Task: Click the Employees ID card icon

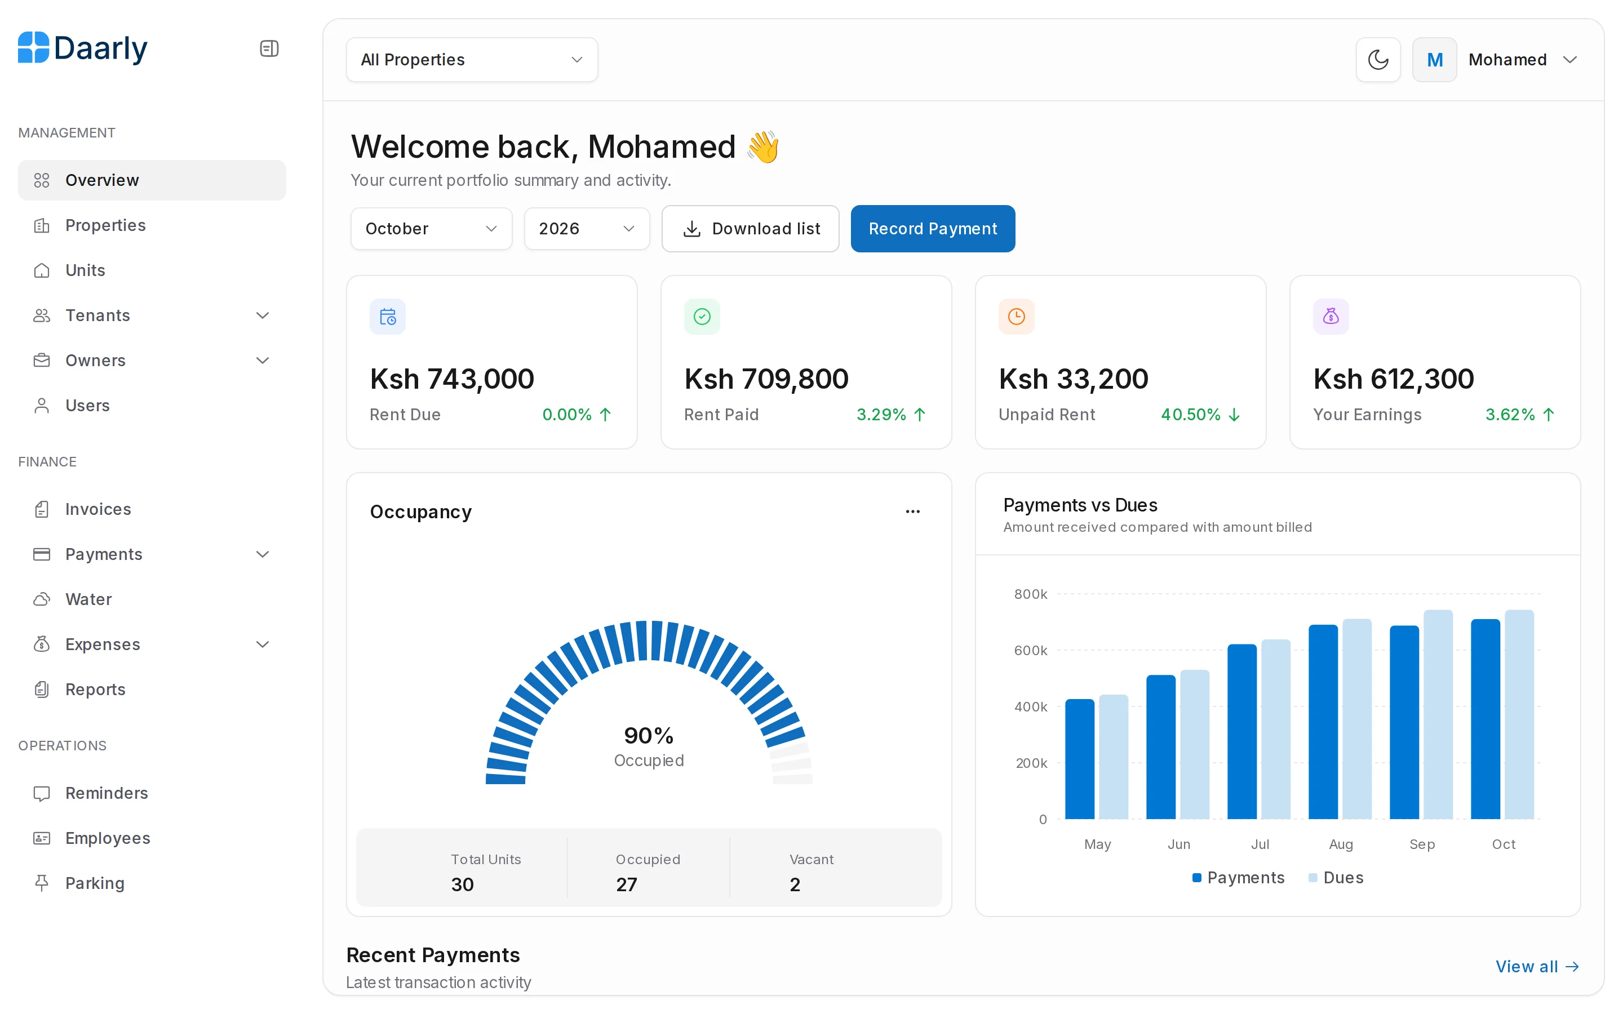Action: [x=42, y=838]
